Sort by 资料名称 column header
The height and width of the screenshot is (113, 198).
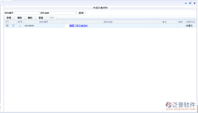point(108,22)
